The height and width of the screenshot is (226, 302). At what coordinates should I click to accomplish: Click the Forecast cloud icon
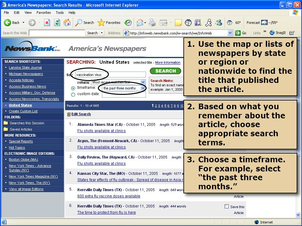click(264, 23)
